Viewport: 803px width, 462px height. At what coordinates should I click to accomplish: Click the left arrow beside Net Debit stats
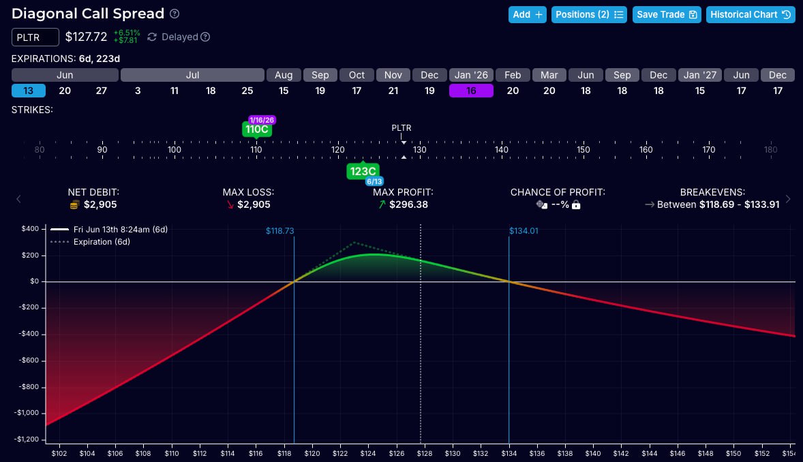(18, 199)
